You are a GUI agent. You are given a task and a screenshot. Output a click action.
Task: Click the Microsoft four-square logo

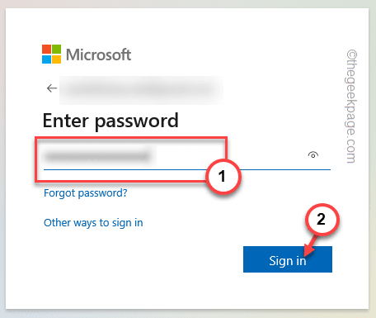pyautogui.click(x=51, y=55)
